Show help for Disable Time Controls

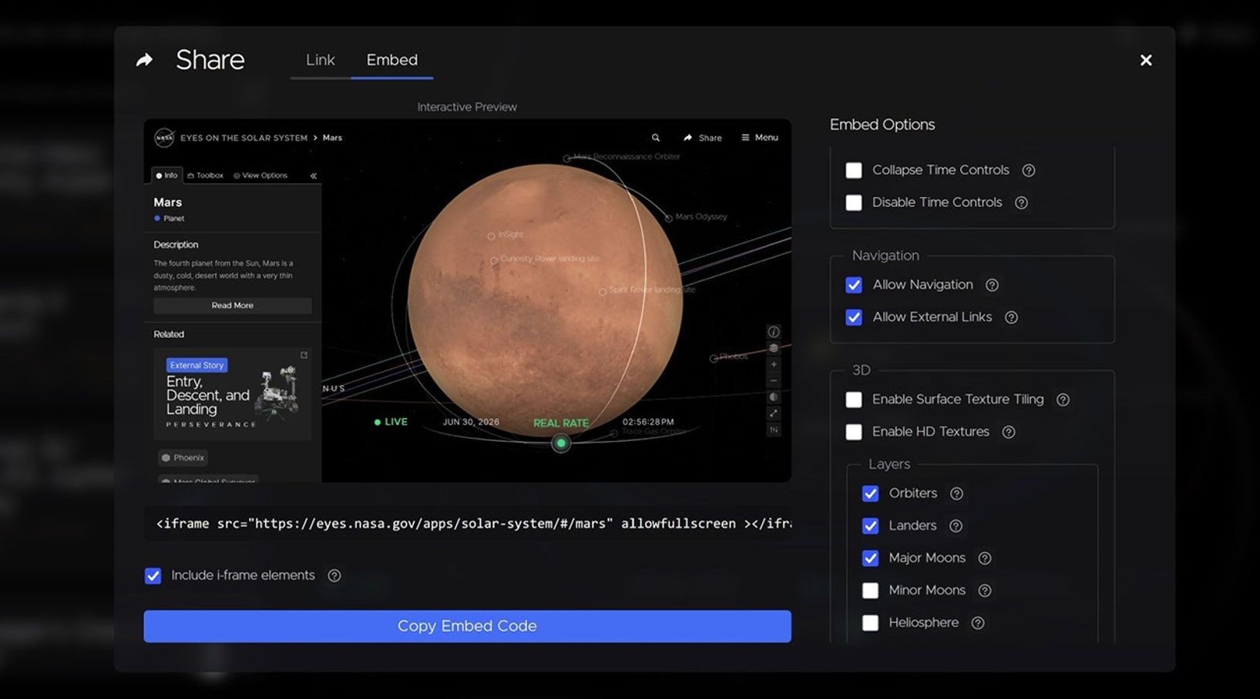tap(1022, 202)
